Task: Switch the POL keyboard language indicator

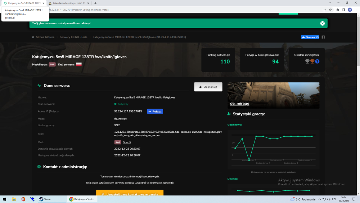Action: coord(334,199)
